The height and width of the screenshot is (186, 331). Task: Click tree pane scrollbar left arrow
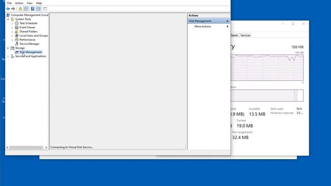(7, 147)
